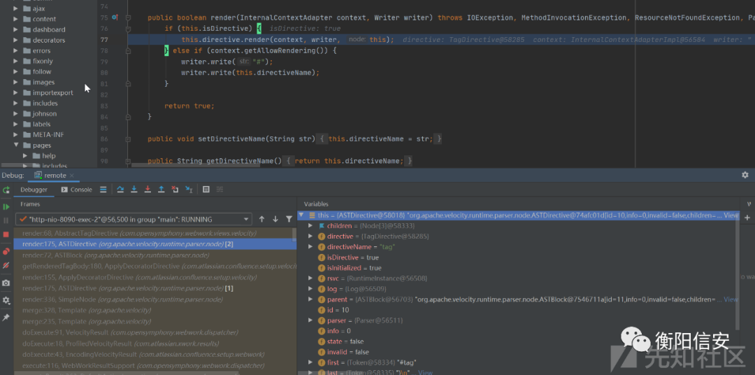The image size is (755, 375).
Task: Select the META-INF folder
Action: coord(48,134)
